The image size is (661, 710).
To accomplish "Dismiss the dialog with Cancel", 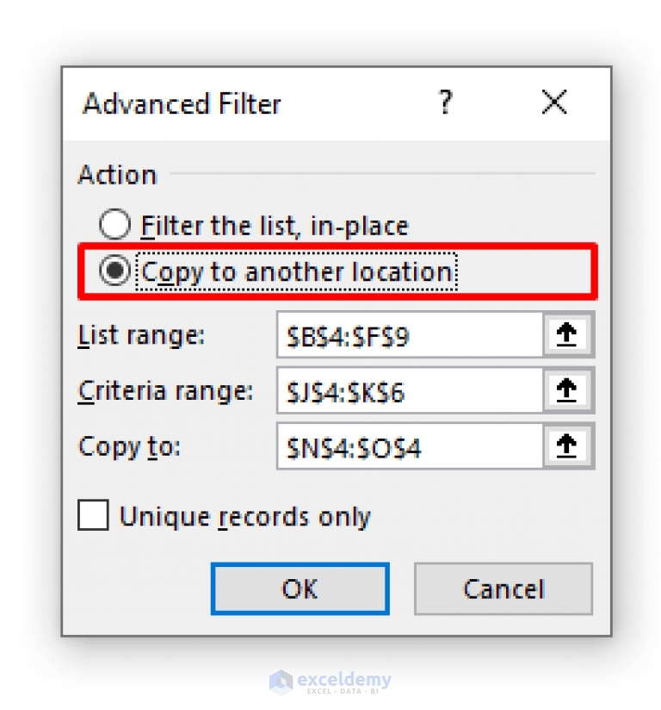I will pyautogui.click(x=503, y=589).
